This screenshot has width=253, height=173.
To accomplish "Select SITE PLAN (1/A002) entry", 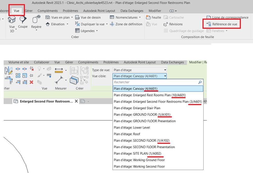I will pyautogui.click(x=158, y=153).
